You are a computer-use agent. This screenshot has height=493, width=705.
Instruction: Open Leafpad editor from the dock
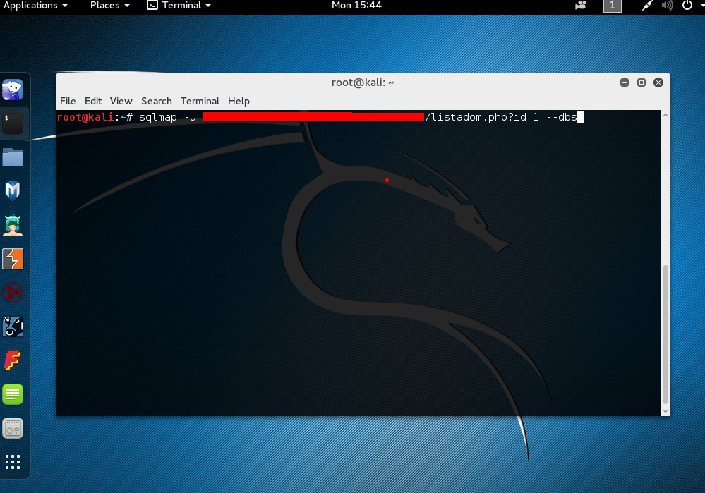pos(13,394)
